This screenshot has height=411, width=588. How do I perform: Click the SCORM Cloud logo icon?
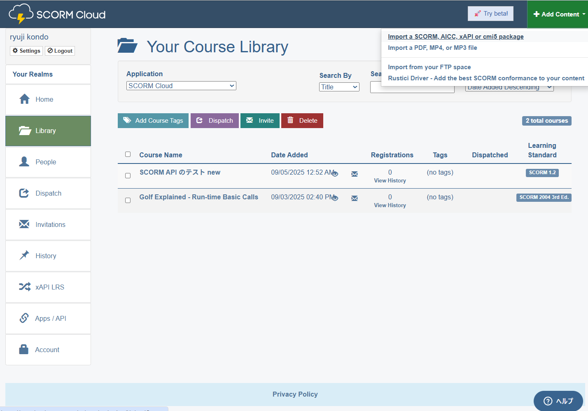coord(21,14)
